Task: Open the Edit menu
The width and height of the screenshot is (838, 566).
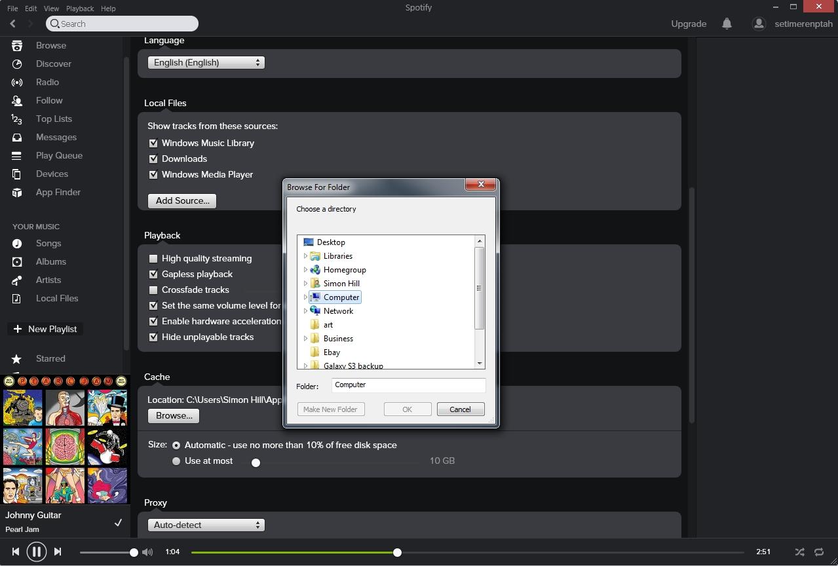Action: [31, 9]
